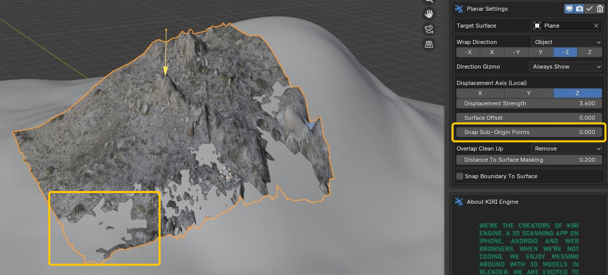The height and width of the screenshot is (275, 608).
Task: Open the Direction Gizmo Always Show dropdown
Action: 565,67
